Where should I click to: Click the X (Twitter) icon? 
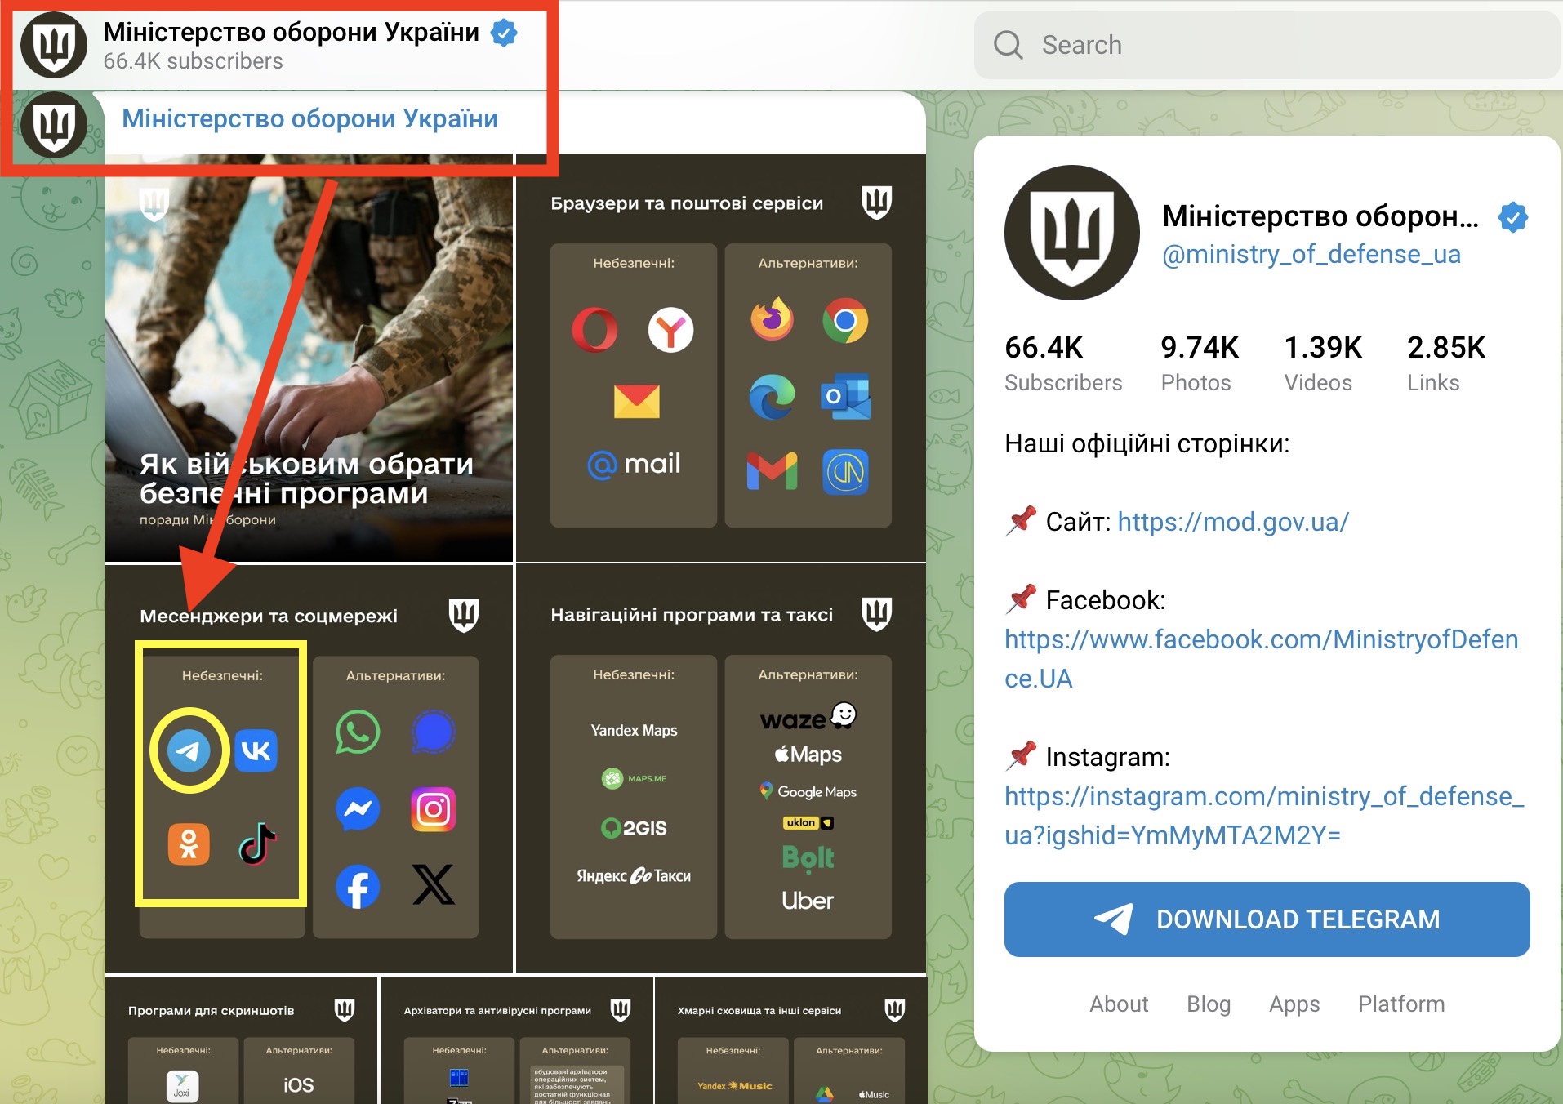tap(433, 885)
